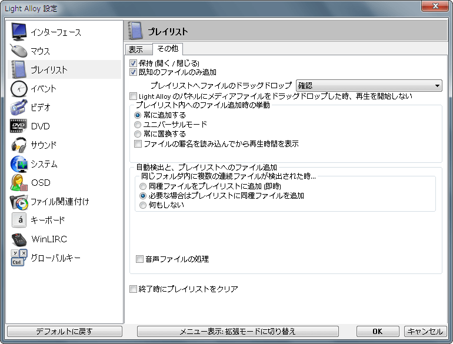Click メニュー表示: 拡張モードに切り替え button

tap(238, 331)
